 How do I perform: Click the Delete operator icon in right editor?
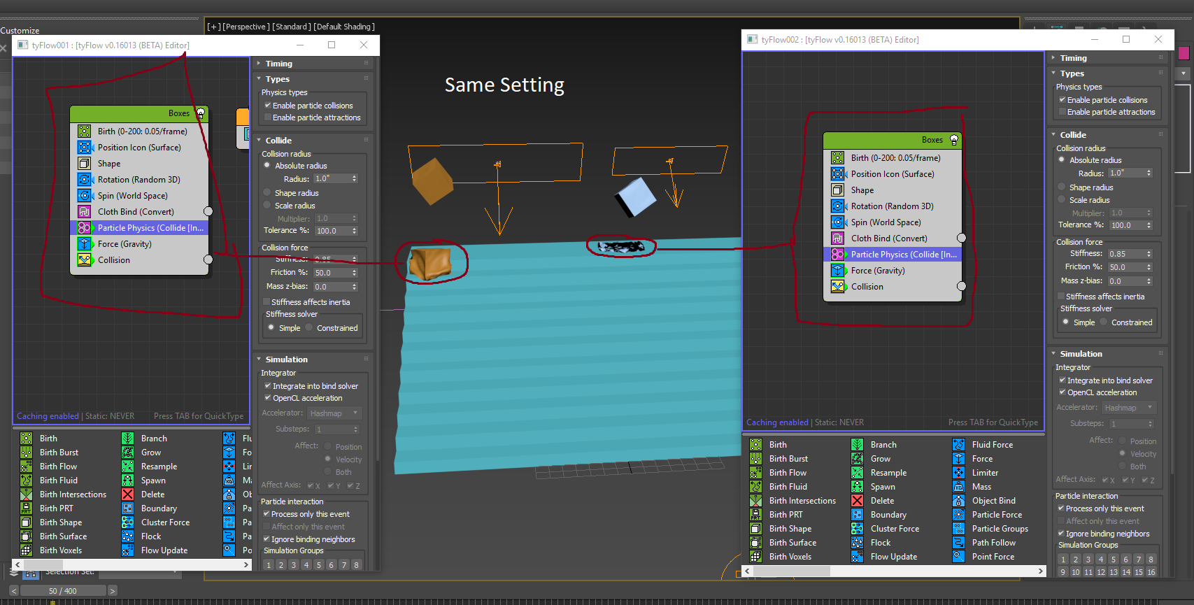[x=857, y=501]
